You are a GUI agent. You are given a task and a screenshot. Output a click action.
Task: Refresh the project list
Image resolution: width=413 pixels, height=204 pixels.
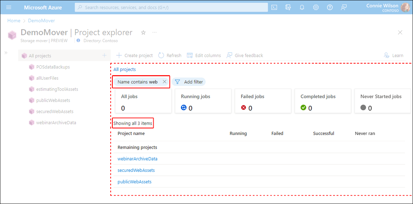170,55
